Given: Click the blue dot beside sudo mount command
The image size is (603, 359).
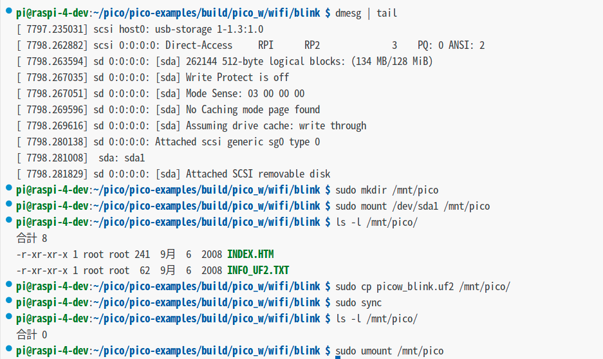Looking at the screenshot, I should click(9, 204).
